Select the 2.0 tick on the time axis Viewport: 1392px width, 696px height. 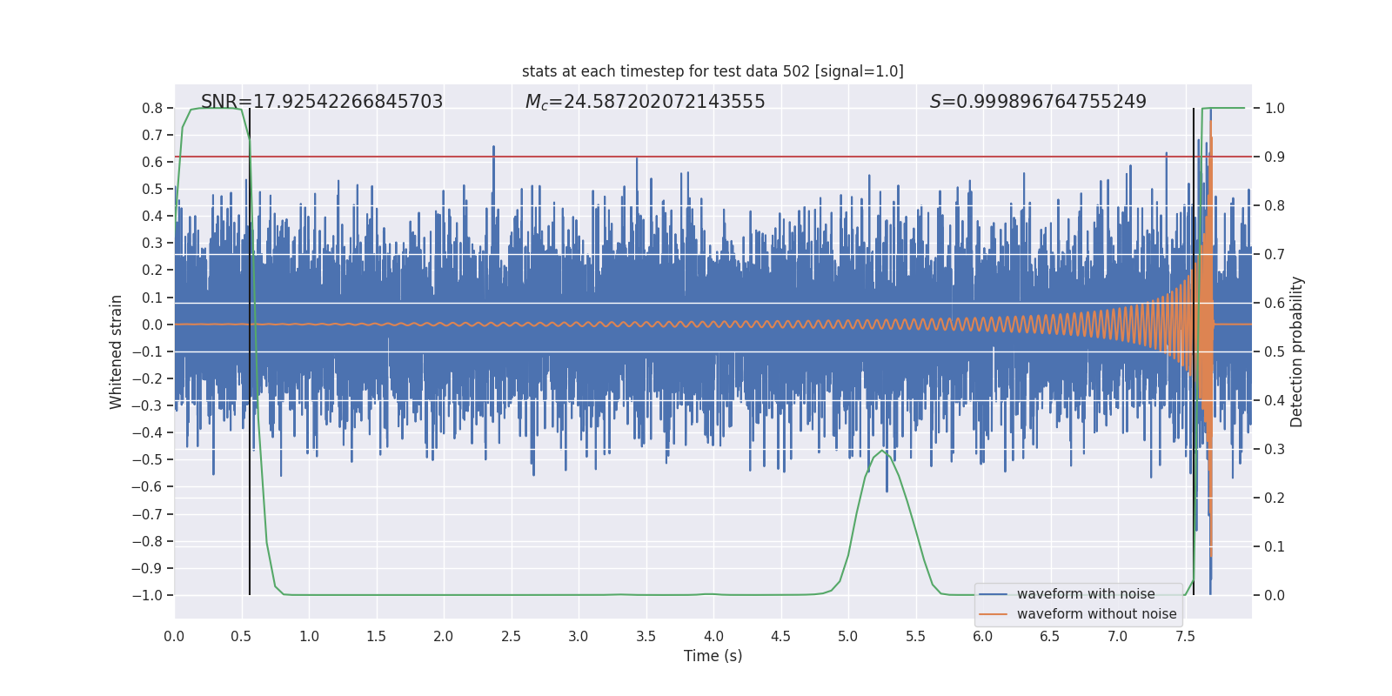pyautogui.click(x=444, y=636)
